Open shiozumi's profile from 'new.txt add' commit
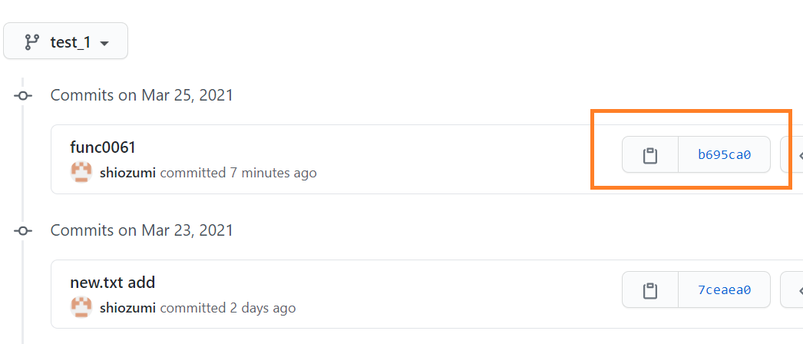This screenshot has width=803, height=344. pyautogui.click(x=127, y=308)
